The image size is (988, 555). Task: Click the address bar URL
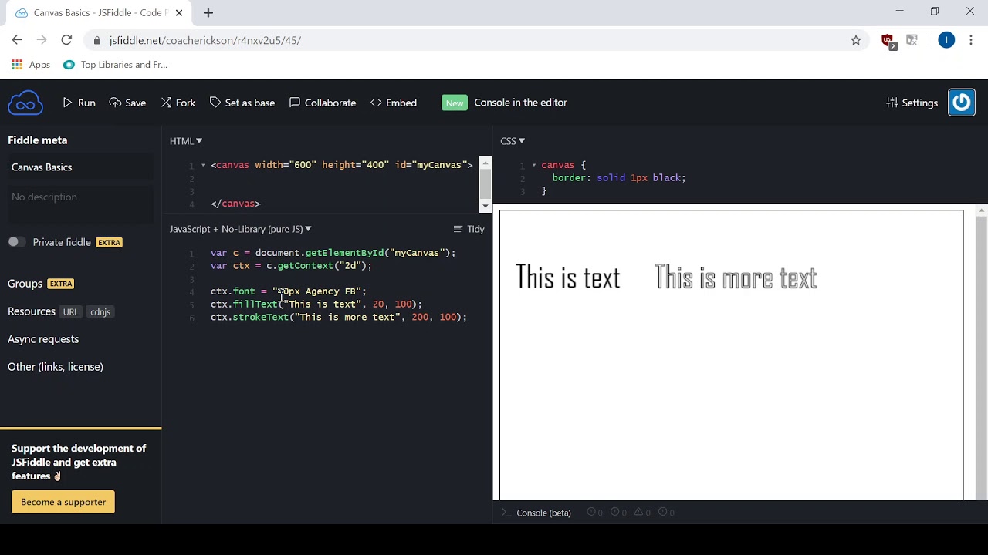click(x=205, y=40)
